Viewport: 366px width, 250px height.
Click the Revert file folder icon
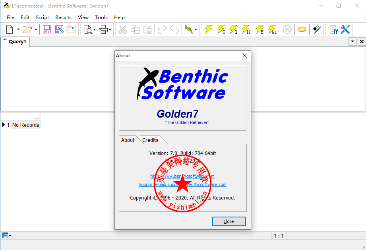[72, 29]
